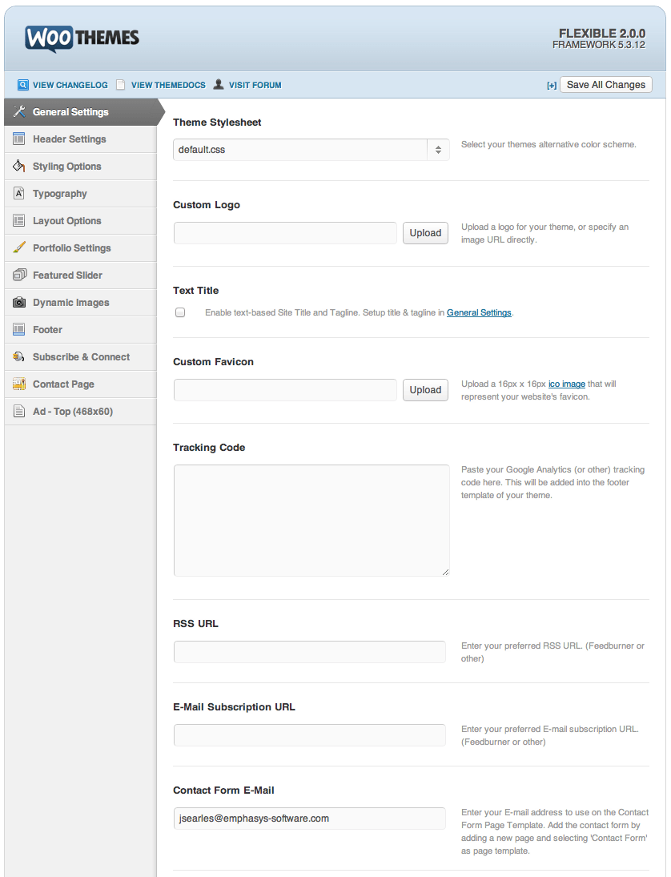Click the View Changelog magnifier icon

tap(23, 85)
